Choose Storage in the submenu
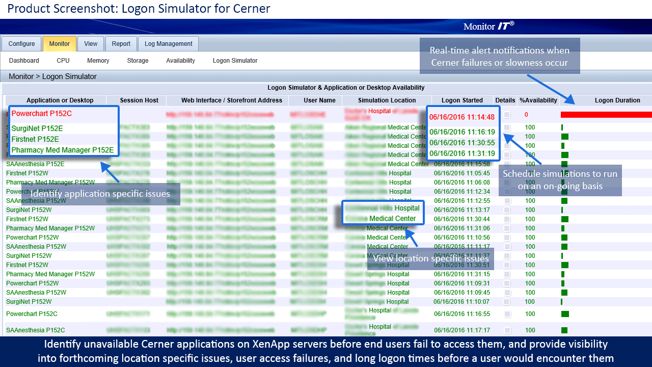Viewport: 652px width, 367px height. [138, 61]
